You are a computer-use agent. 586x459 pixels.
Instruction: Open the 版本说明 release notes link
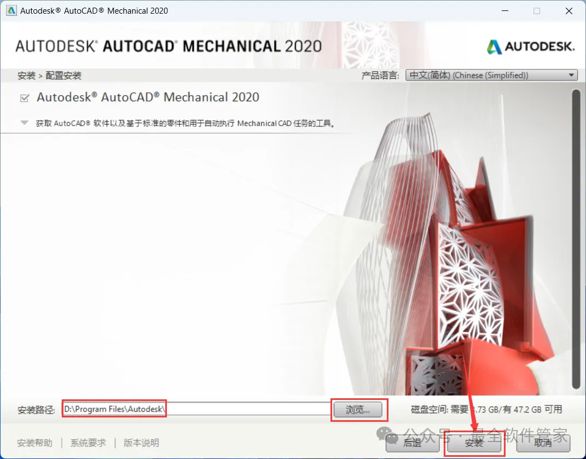[141, 443]
